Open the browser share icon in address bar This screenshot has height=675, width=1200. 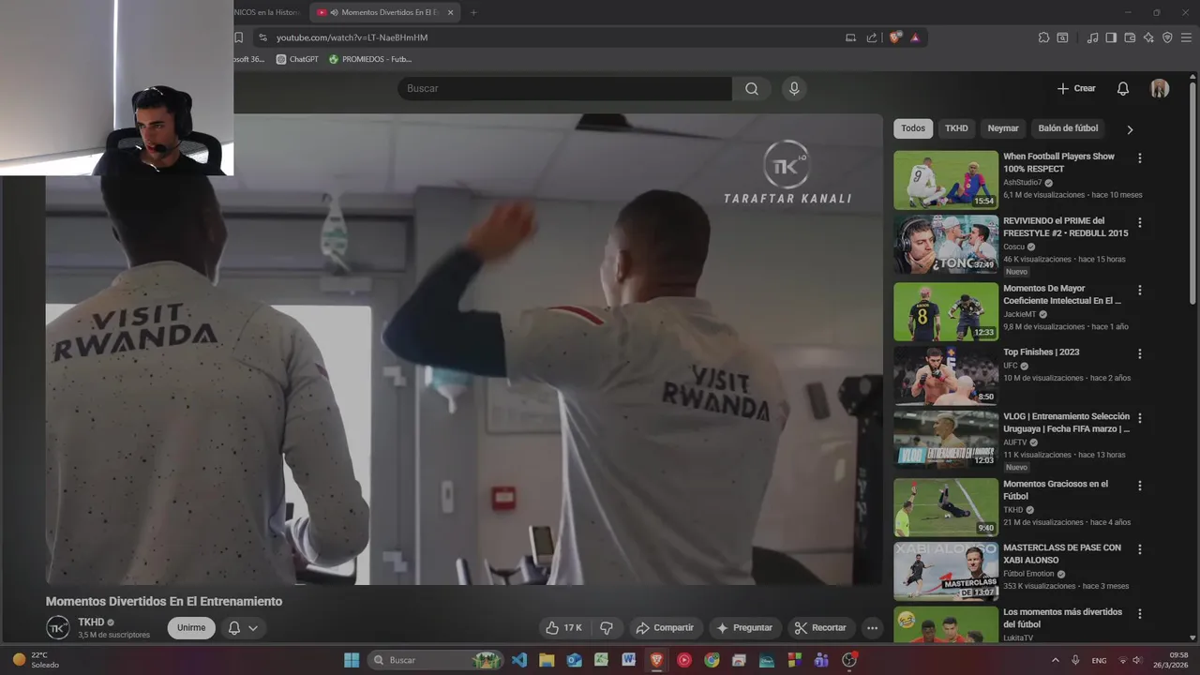click(x=872, y=37)
